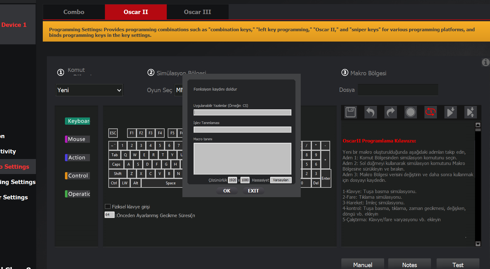Viewport: 490px width, 269px height.
Task: Click the ESC key on the virtual keyboard
Action: tap(113, 133)
